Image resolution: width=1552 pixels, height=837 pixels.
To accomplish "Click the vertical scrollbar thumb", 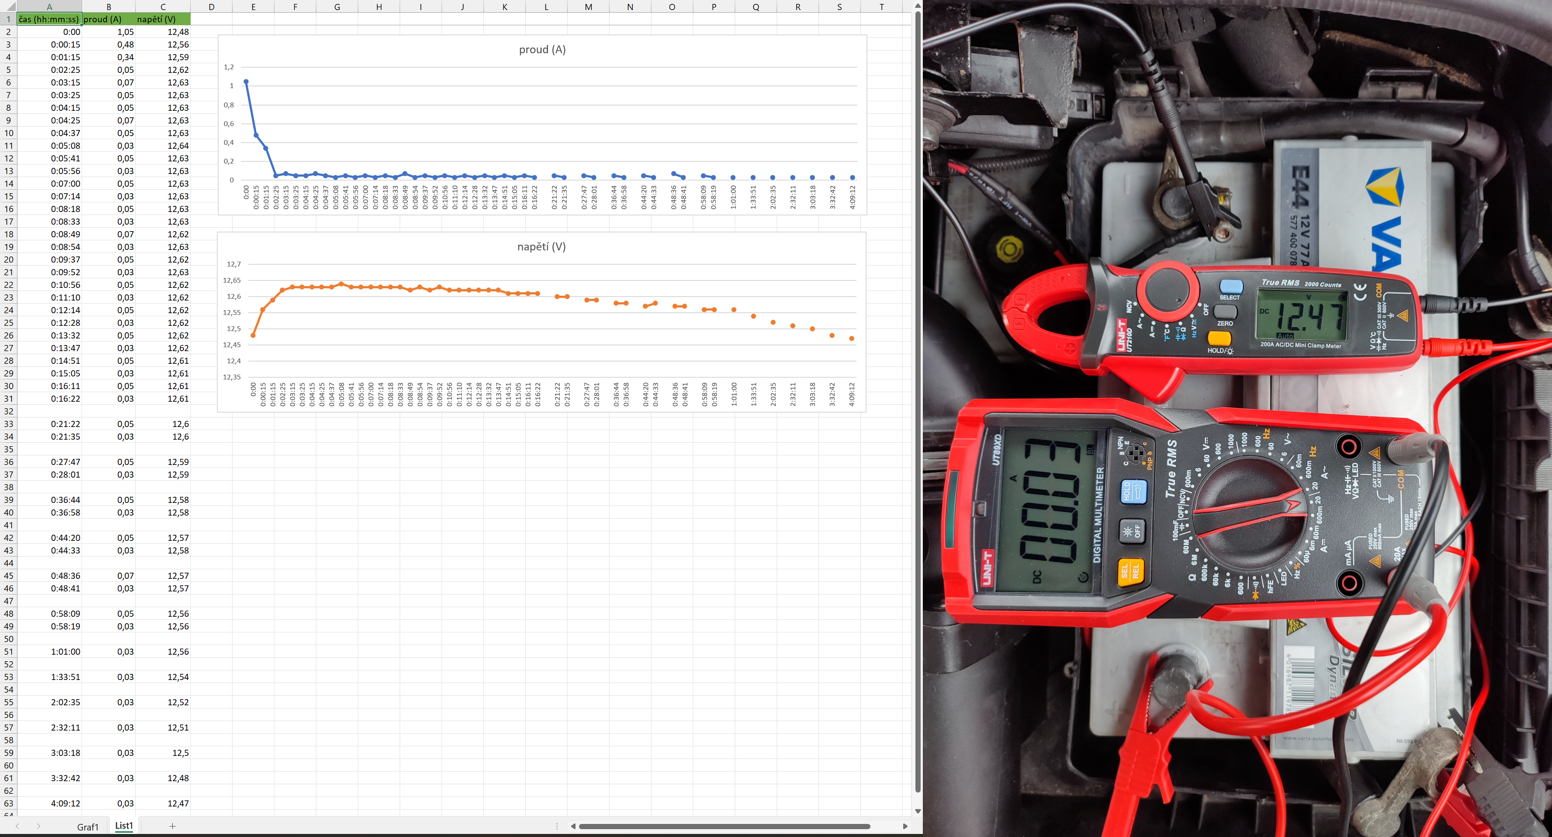I will point(918,402).
